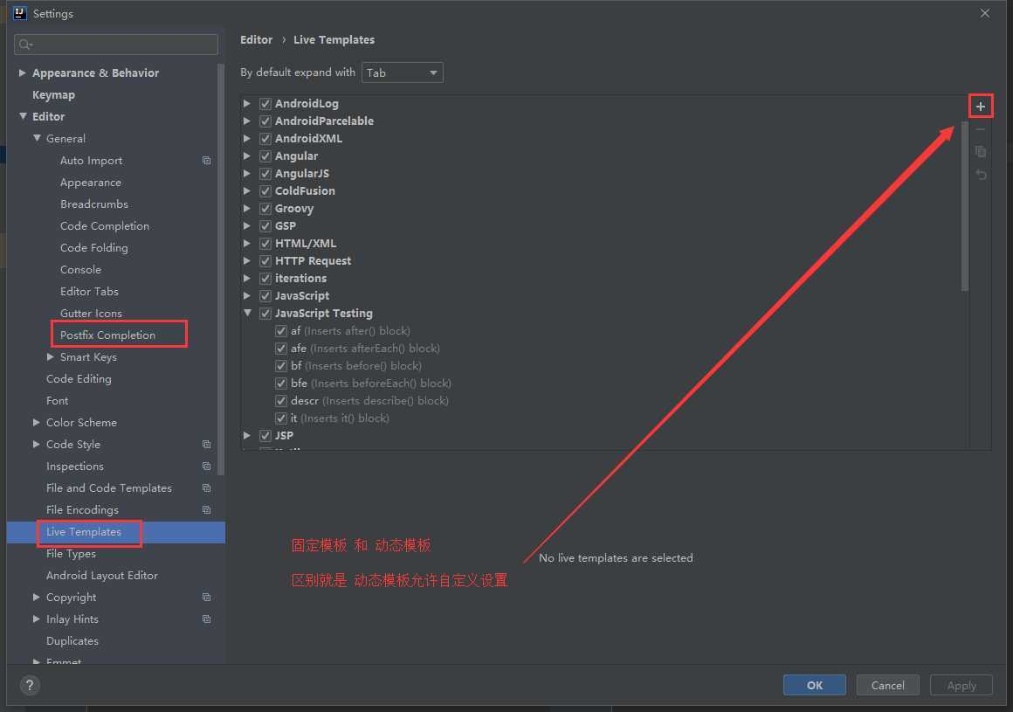1013x712 pixels.
Task: Expand the Color Scheme node
Action: pyautogui.click(x=36, y=423)
